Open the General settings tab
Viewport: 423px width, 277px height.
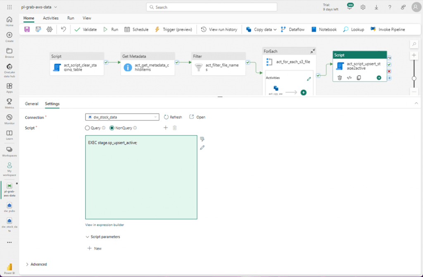point(31,104)
